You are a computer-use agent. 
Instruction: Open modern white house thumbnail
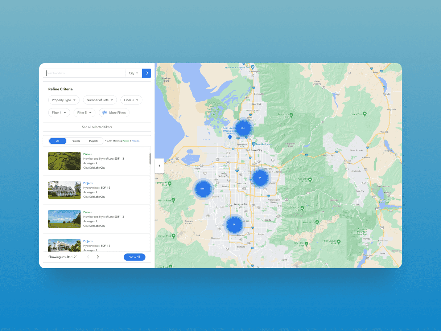point(65,245)
